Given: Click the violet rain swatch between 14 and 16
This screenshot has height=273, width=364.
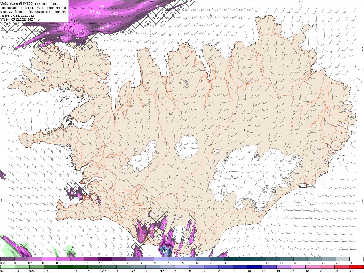Looking at the screenshot, I should pos(284,267).
